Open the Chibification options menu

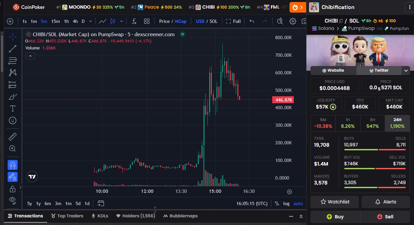pos(409,7)
